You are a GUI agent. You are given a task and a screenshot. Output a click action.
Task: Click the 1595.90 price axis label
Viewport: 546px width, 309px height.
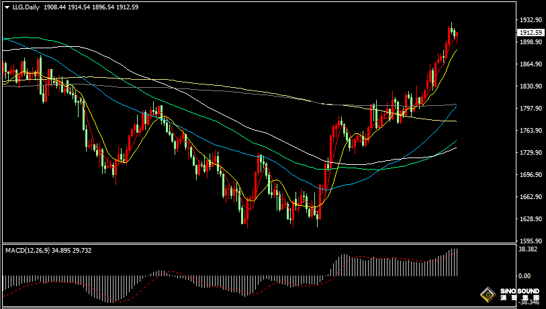(531, 241)
